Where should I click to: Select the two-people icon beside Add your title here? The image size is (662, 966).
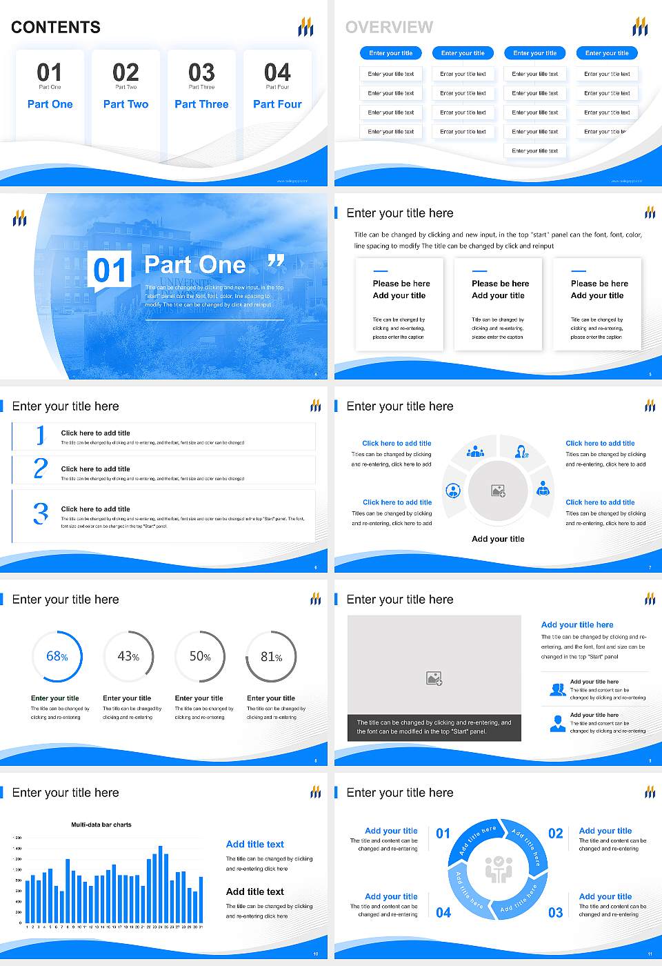coord(557,689)
